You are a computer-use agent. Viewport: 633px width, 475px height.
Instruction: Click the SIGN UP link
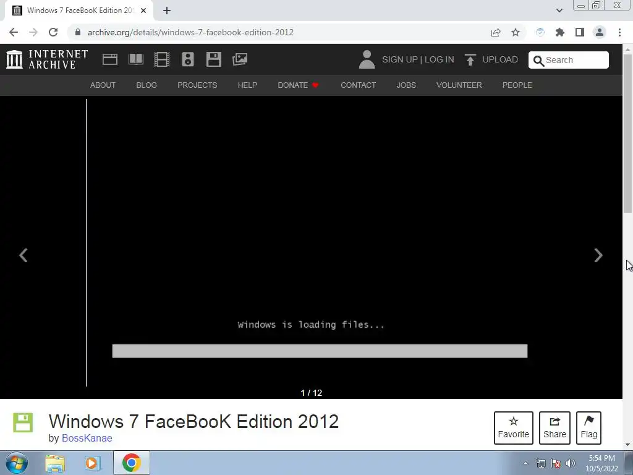(x=400, y=59)
